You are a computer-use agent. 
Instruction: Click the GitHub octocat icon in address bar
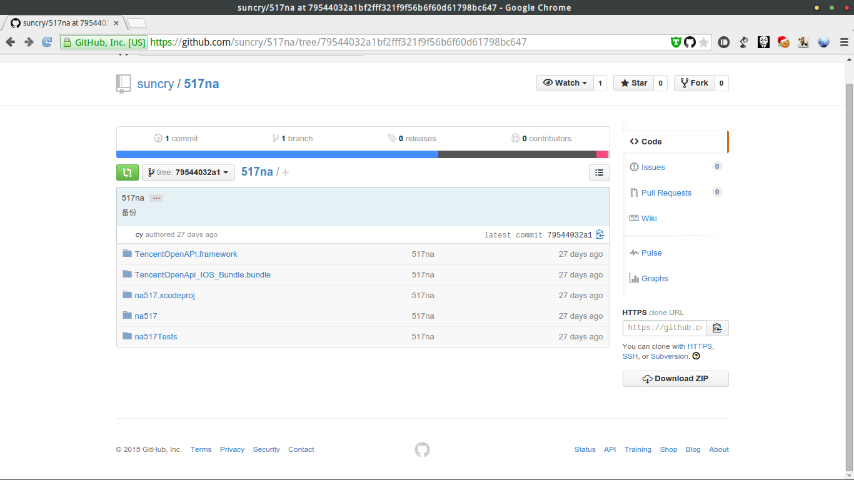pos(690,42)
